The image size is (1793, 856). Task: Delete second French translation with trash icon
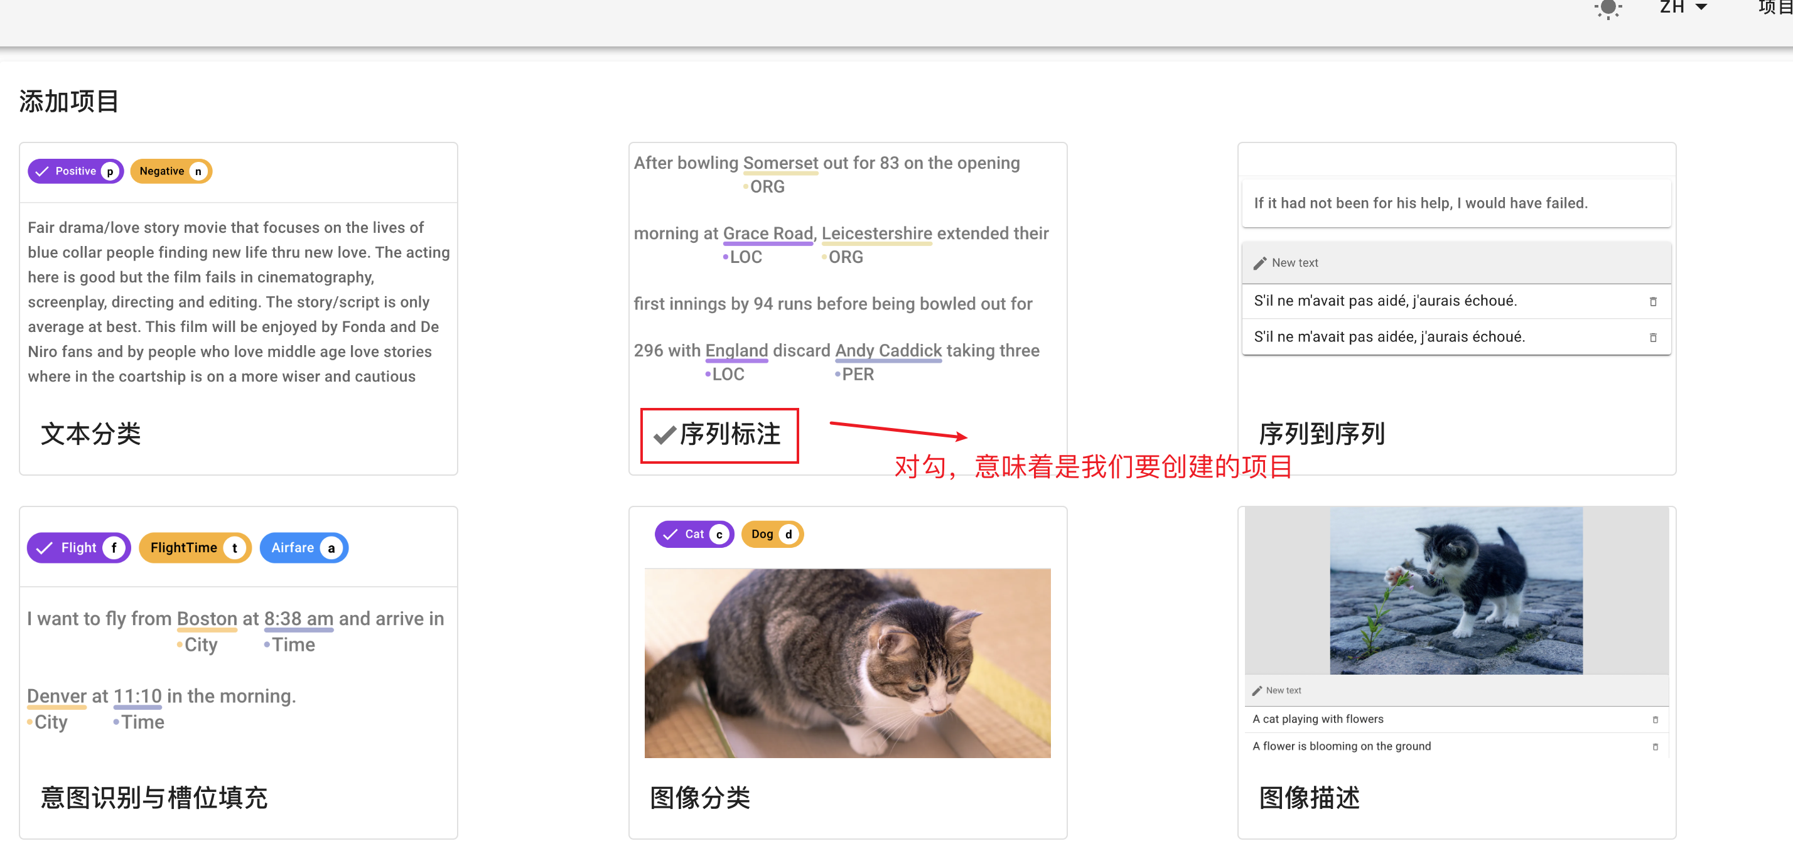[x=1652, y=338]
